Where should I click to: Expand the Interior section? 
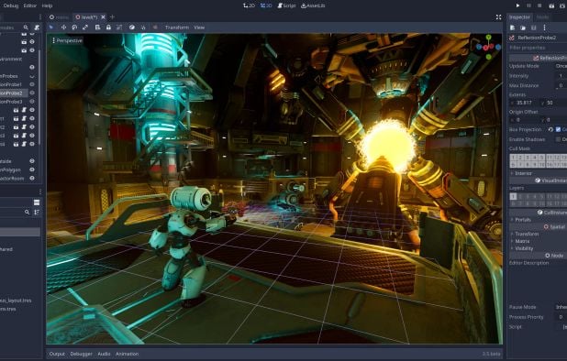tap(523, 173)
